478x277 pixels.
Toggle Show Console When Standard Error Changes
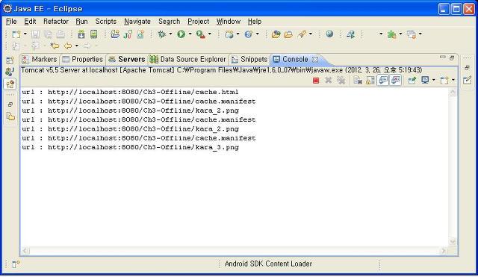pyautogui.click(x=395, y=80)
